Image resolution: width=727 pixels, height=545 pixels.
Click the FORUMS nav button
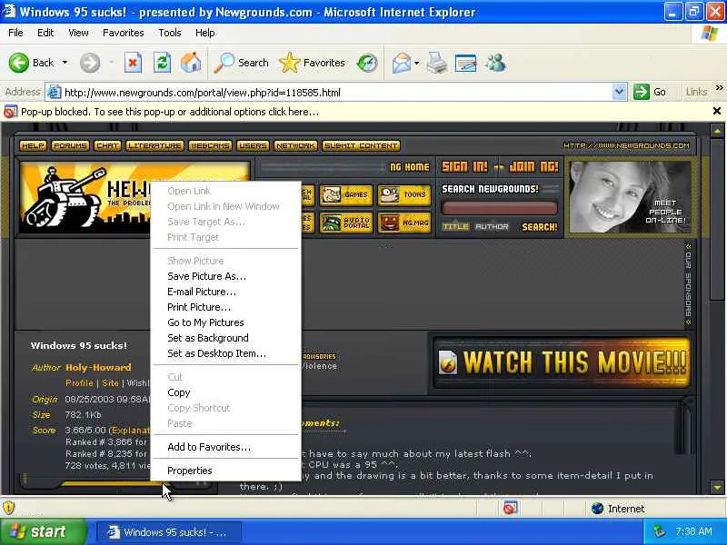point(70,145)
